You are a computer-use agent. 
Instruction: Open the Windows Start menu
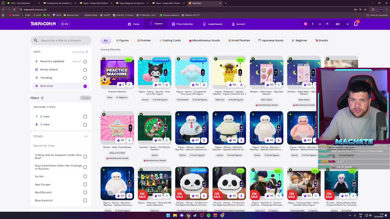pos(168,215)
